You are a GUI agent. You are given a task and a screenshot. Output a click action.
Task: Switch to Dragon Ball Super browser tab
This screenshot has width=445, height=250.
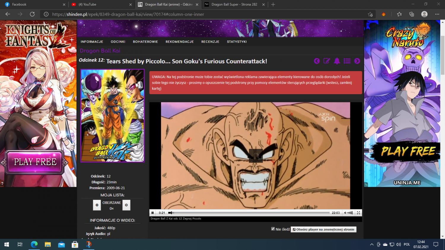(x=234, y=4)
